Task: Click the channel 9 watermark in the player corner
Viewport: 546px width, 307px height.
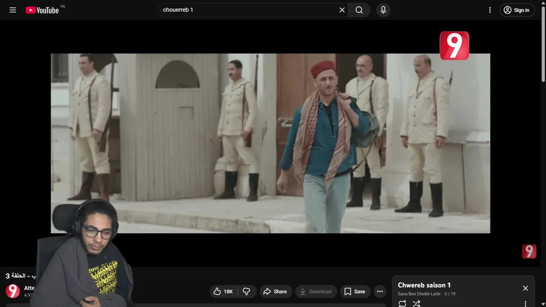Action: coord(529,252)
